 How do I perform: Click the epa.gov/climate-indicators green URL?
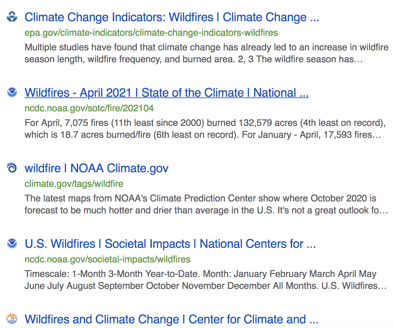point(151,33)
